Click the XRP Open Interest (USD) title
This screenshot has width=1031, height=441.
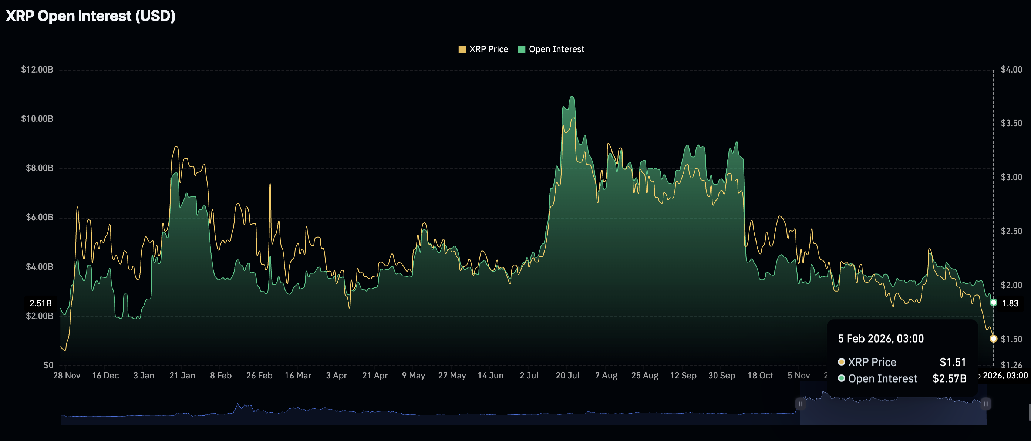pyautogui.click(x=91, y=16)
